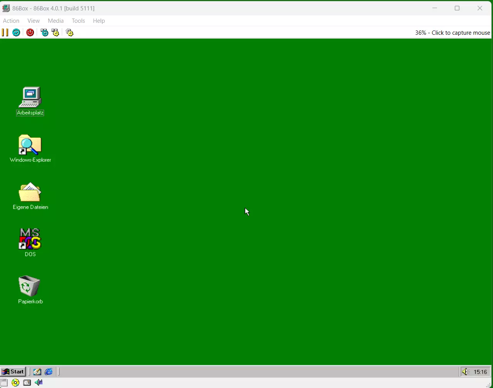Pause the emulation with the pause icon

coord(5,32)
